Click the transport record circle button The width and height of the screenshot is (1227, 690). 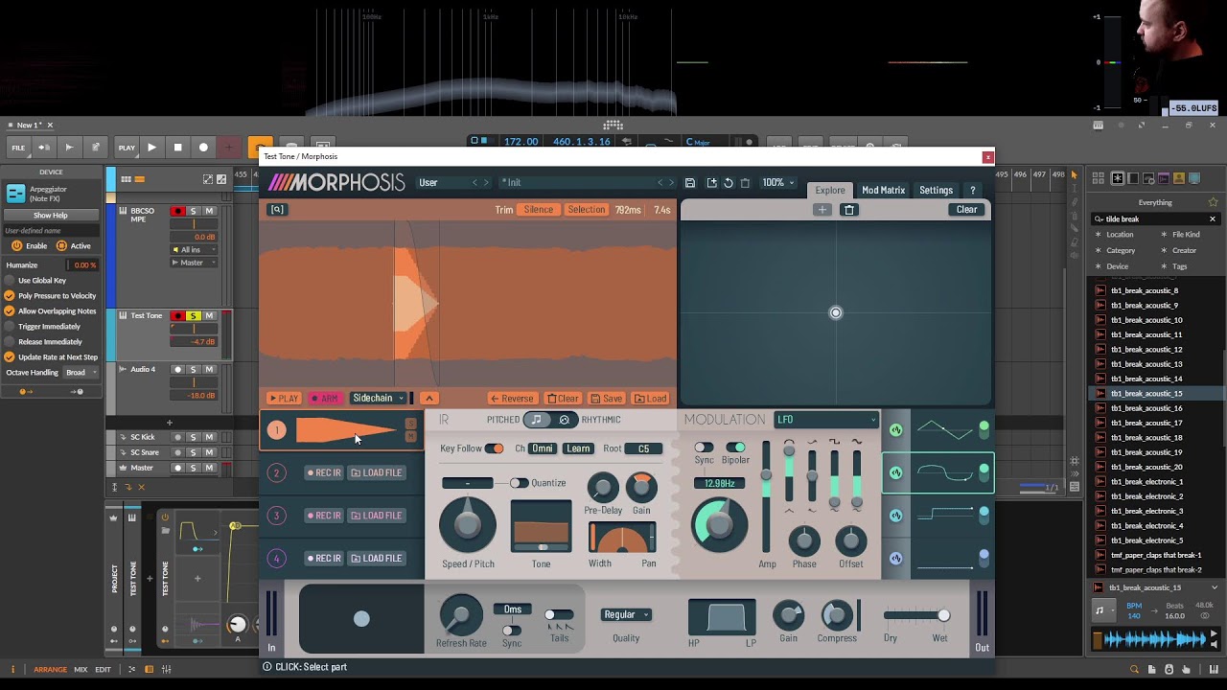click(203, 148)
